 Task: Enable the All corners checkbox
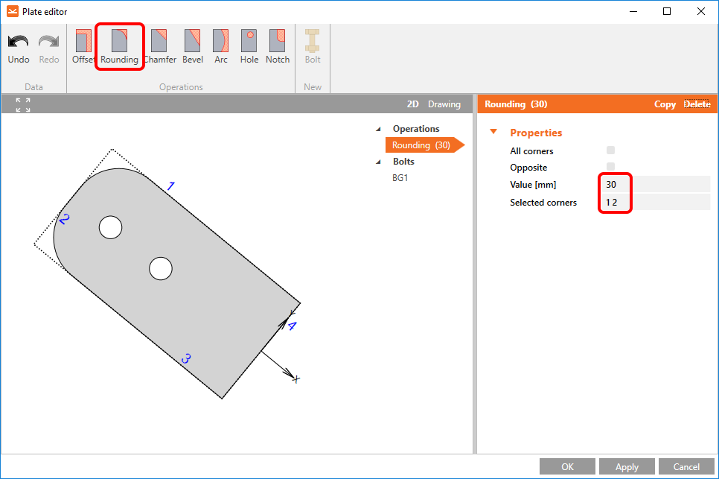point(611,151)
